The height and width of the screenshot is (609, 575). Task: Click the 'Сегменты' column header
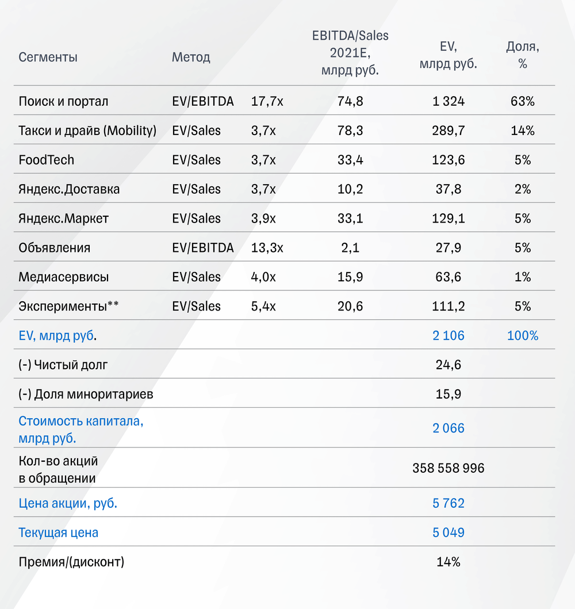(x=48, y=58)
